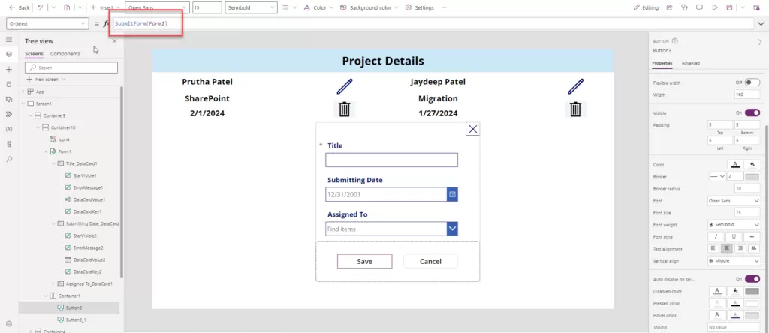Switch to the Advanced tab
Viewport: 769px width, 333px height.
(690, 63)
